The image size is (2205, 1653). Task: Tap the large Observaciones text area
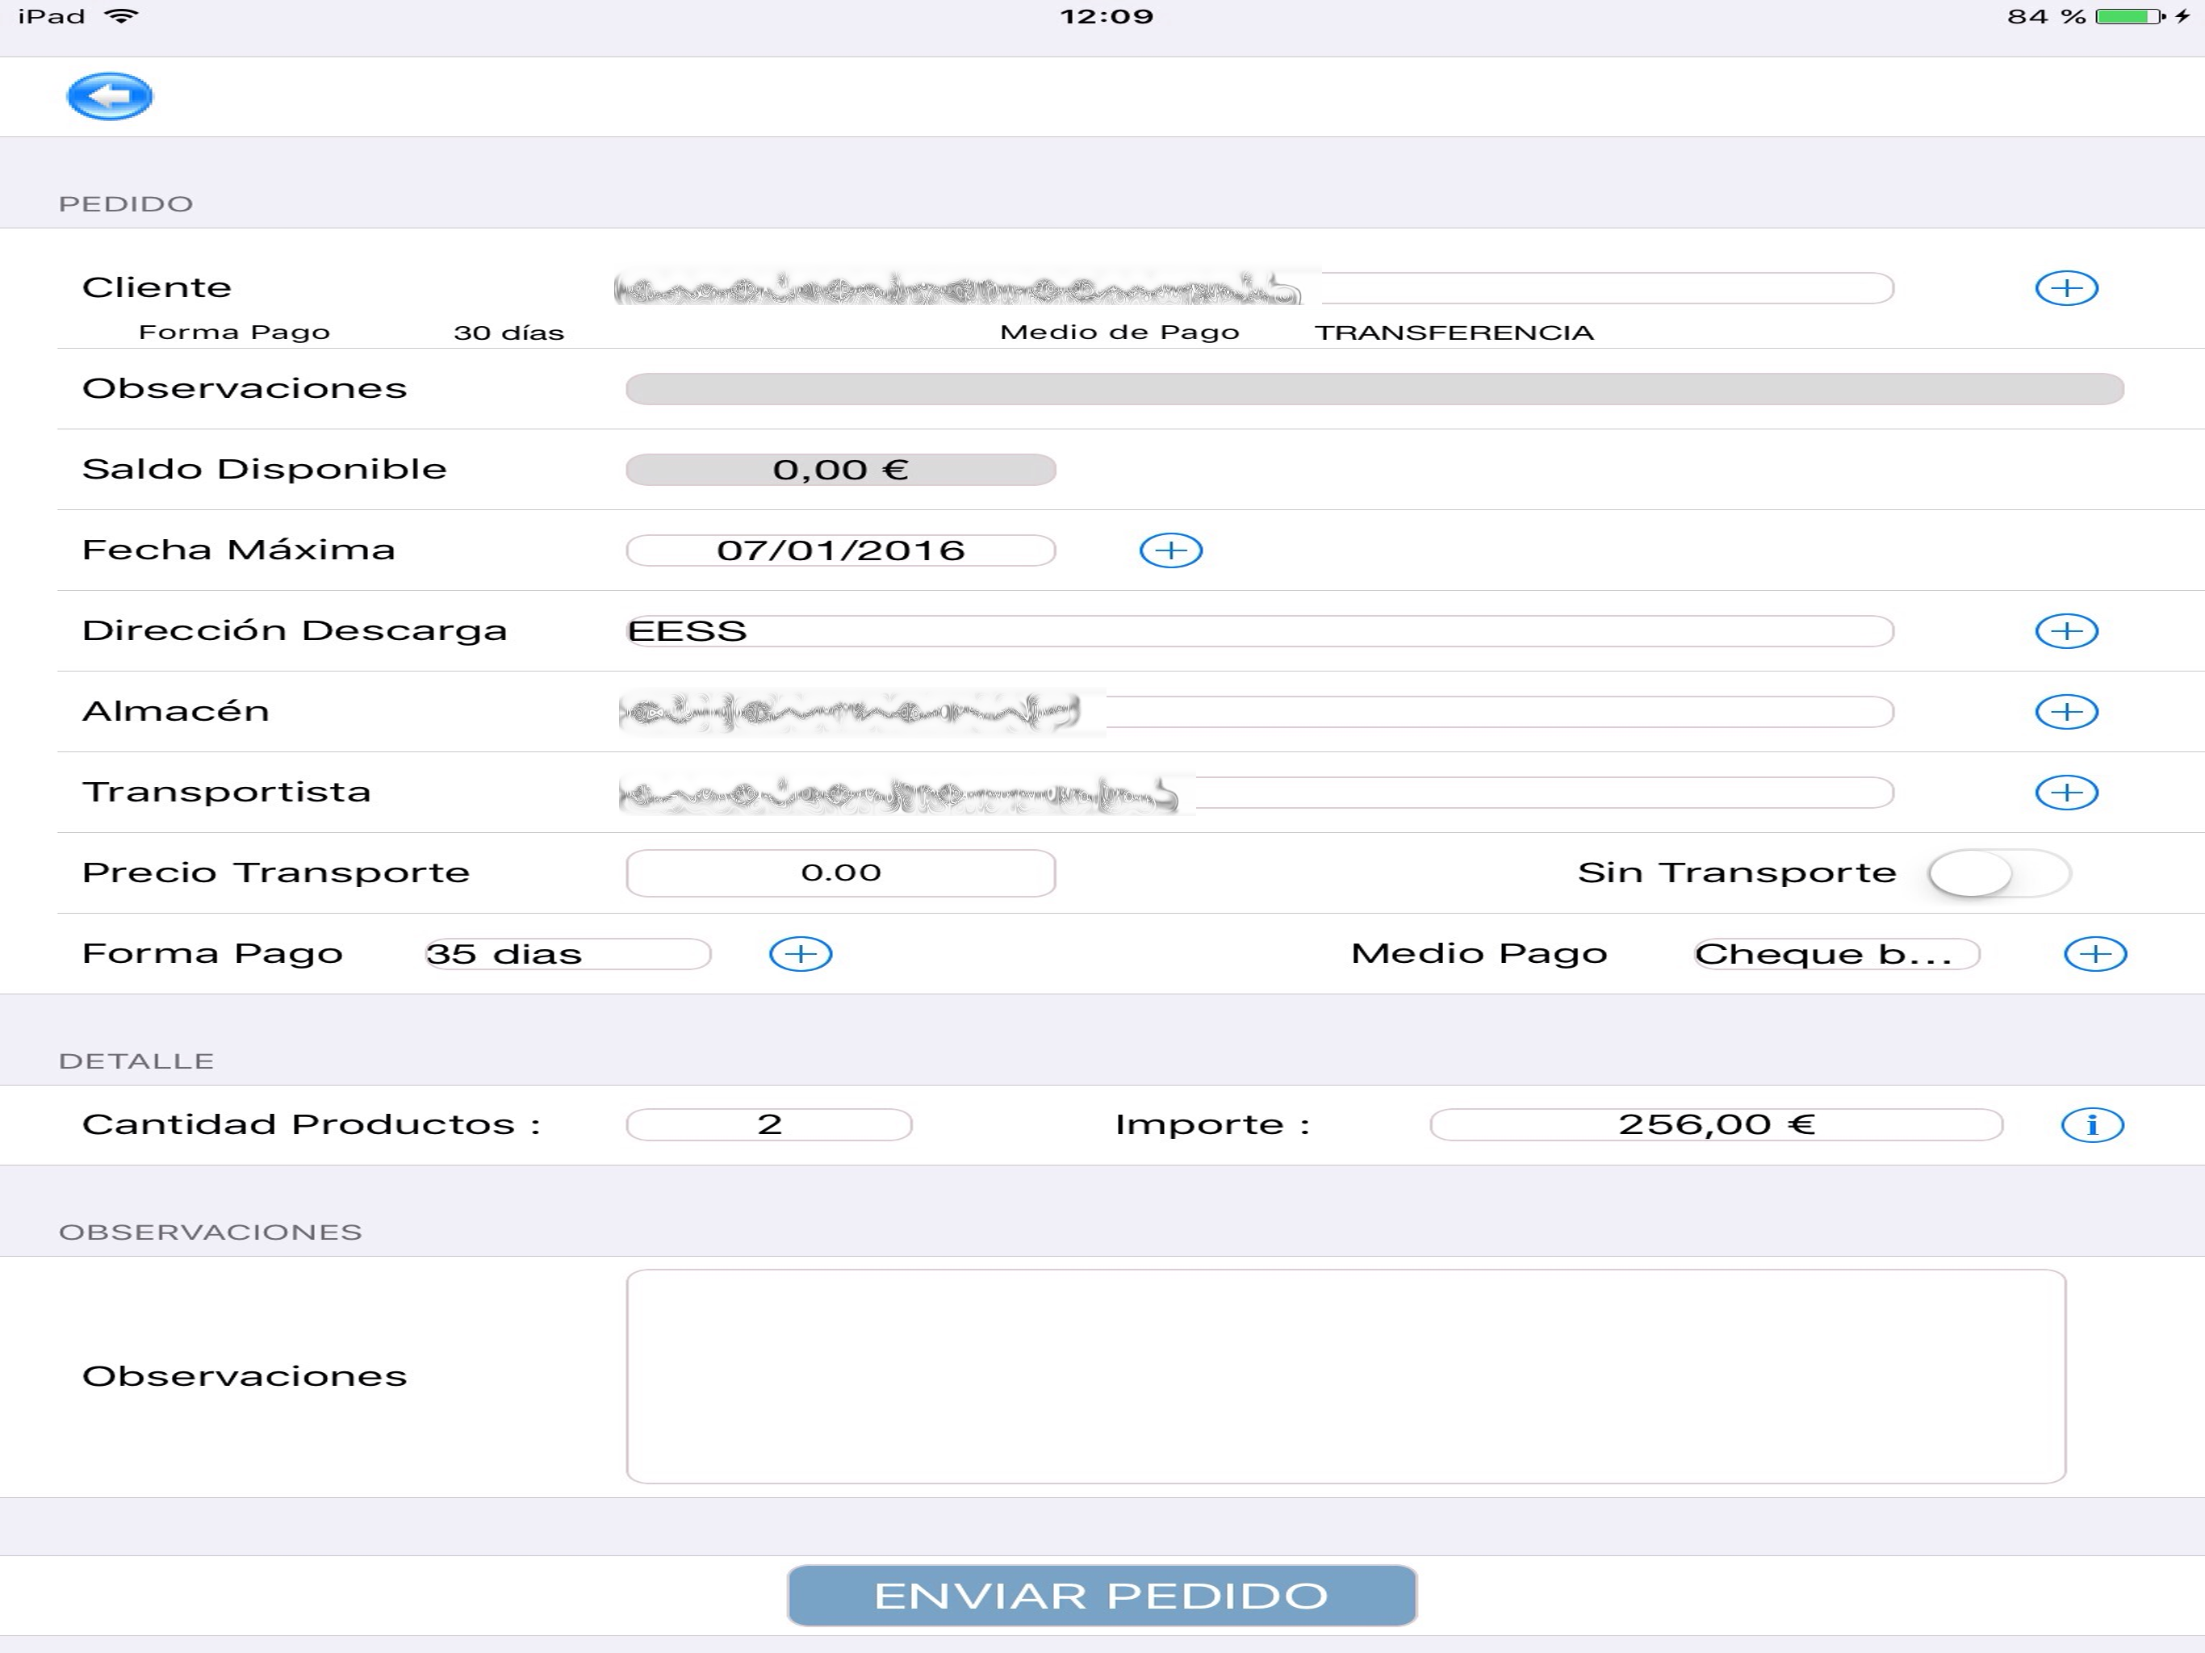pos(1345,1376)
